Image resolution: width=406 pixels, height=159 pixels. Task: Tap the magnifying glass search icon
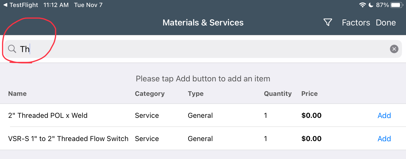click(x=12, y=49)
